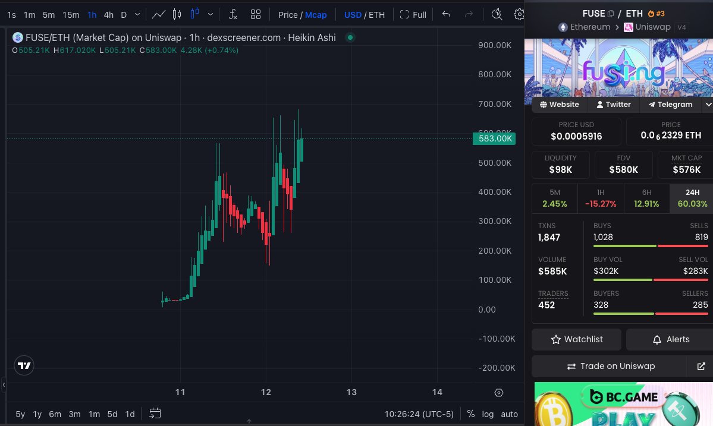Copy the FUSE token address

[x=611, y=14]
